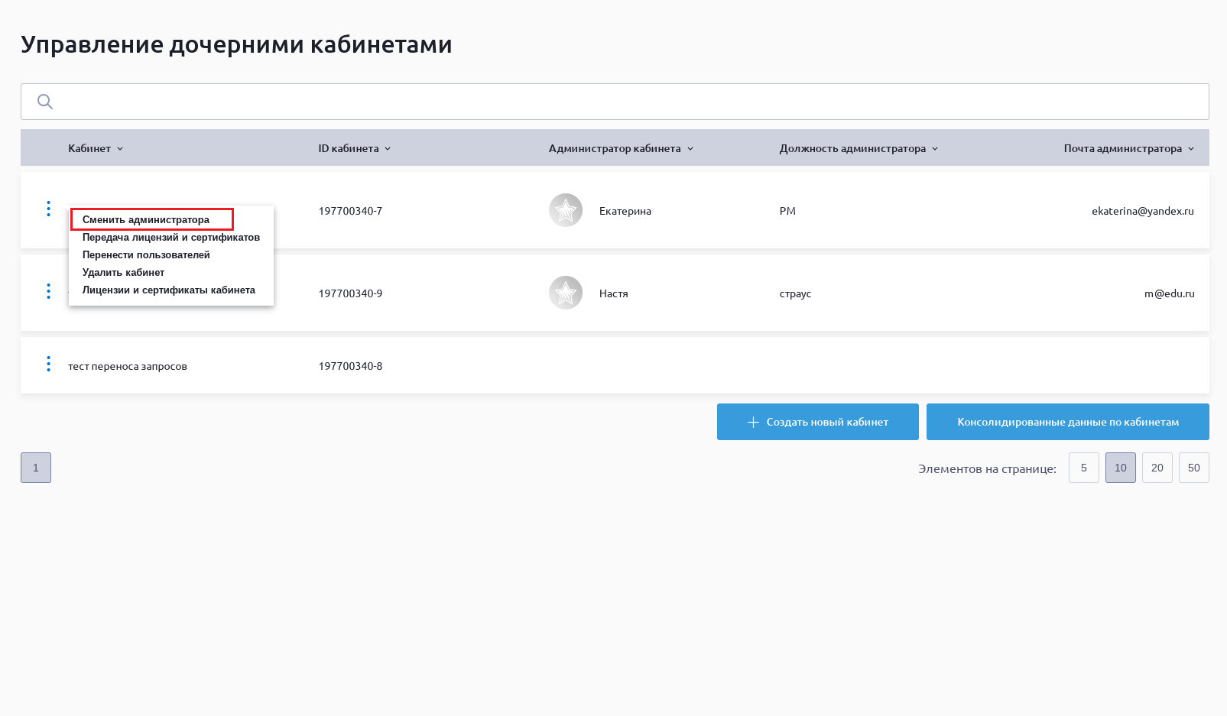1227x716 pixels.
Task: Open three-dot menu for тест переноса запросов
Action: pos(48,364)
